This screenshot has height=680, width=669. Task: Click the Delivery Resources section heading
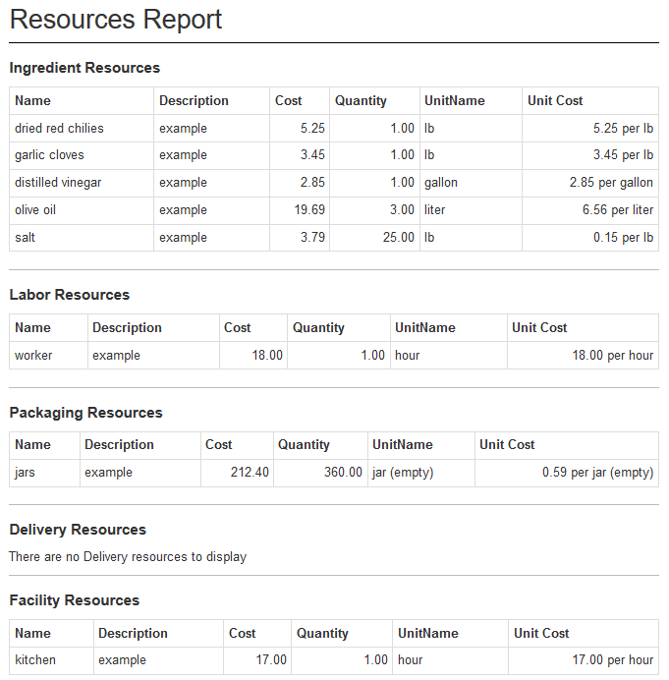78,530
